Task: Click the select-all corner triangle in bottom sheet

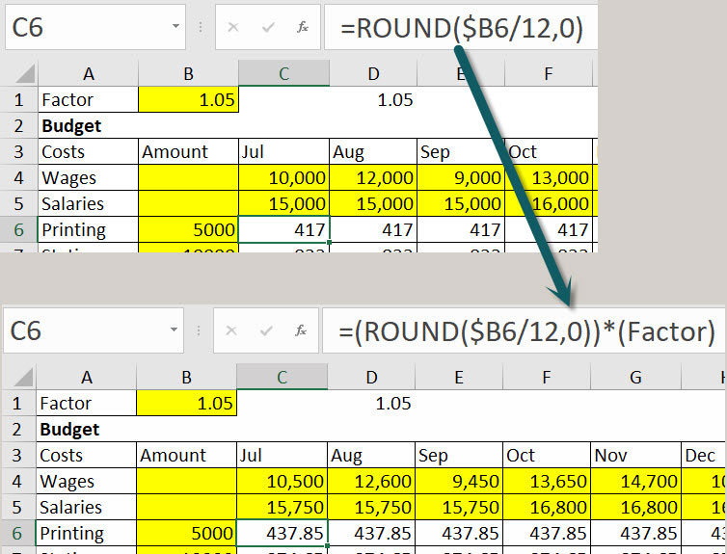Action: tap(24, 378)
